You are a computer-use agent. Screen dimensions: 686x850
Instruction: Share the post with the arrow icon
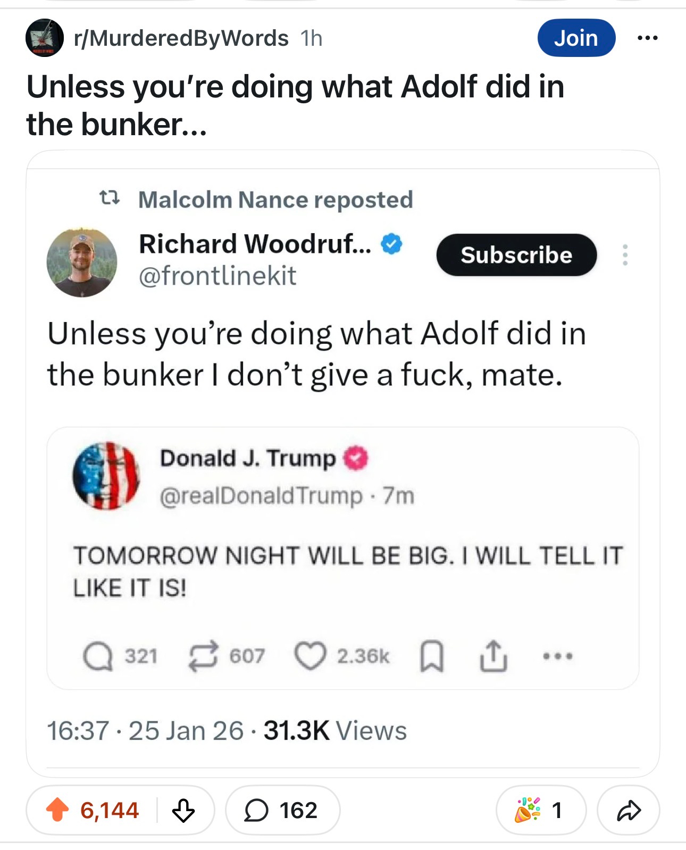pyautogui.click(x=629, y=810)
